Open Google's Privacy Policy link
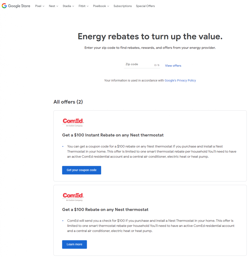The width and height of the screenshot is (251, 257). coord(180,81)
